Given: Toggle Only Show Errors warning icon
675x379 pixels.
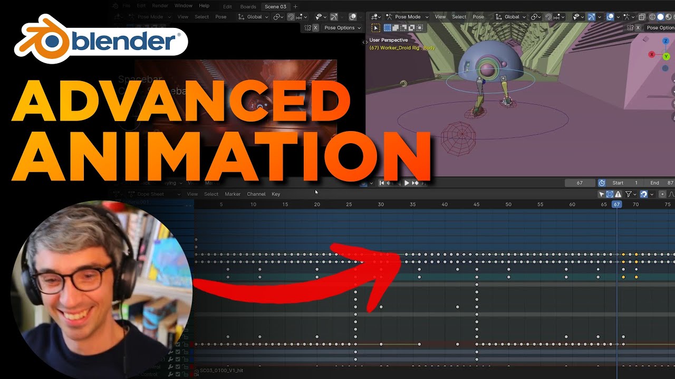Looking at the screenshot, I should coord(618,194).
